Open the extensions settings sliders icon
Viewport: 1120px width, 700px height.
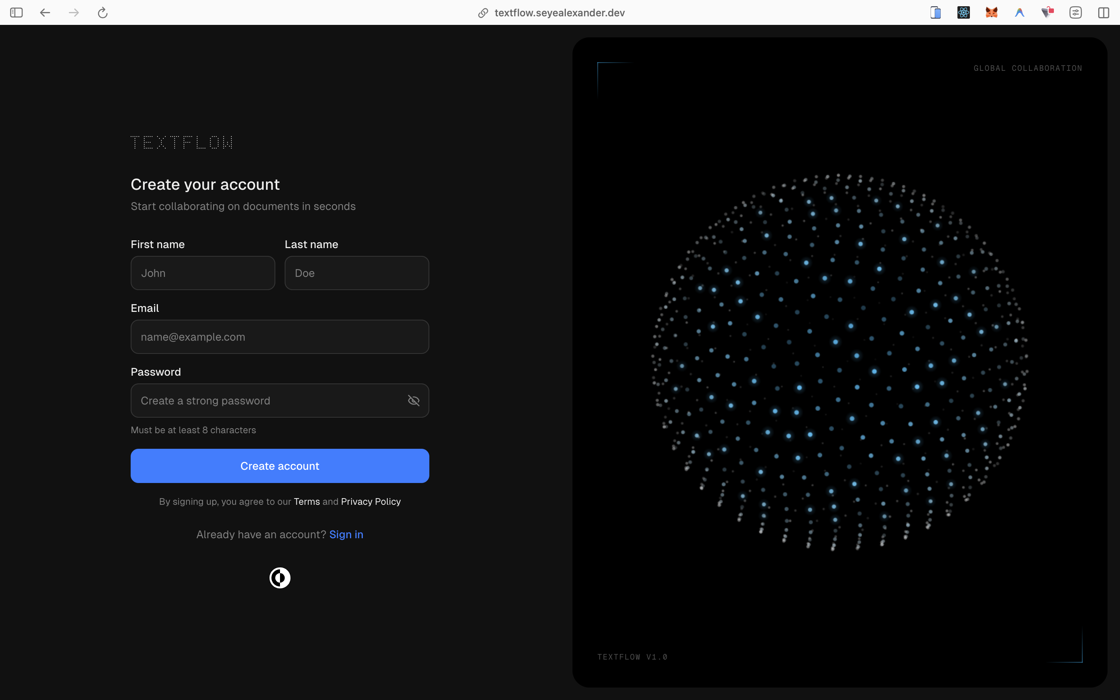(1076, 12)
